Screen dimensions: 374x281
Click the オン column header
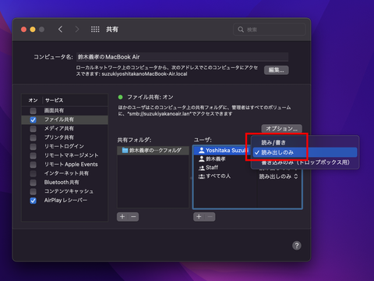[33, 101]
